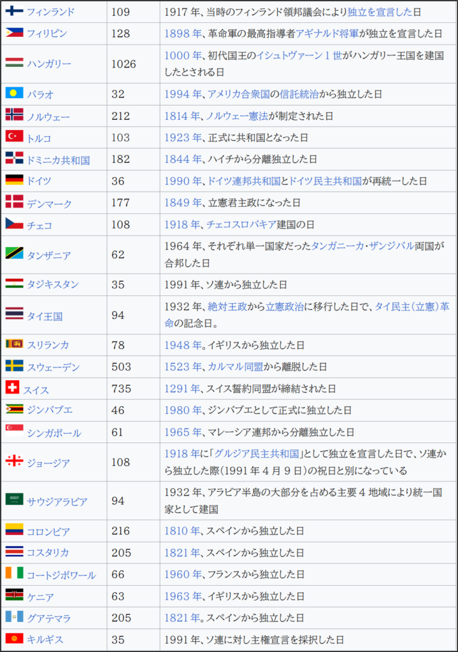This screenshot has height=652, width=458.
Task: Click the Palau flag icon
Action: 14,93
